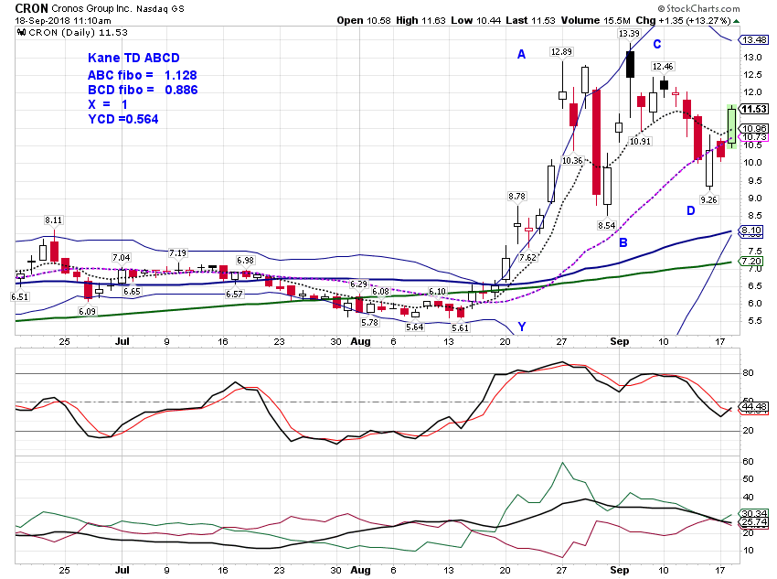Click the bold 11.53 last-price tag on the price axis
Viewport: 777px width, 579px height.
(754, 109)
